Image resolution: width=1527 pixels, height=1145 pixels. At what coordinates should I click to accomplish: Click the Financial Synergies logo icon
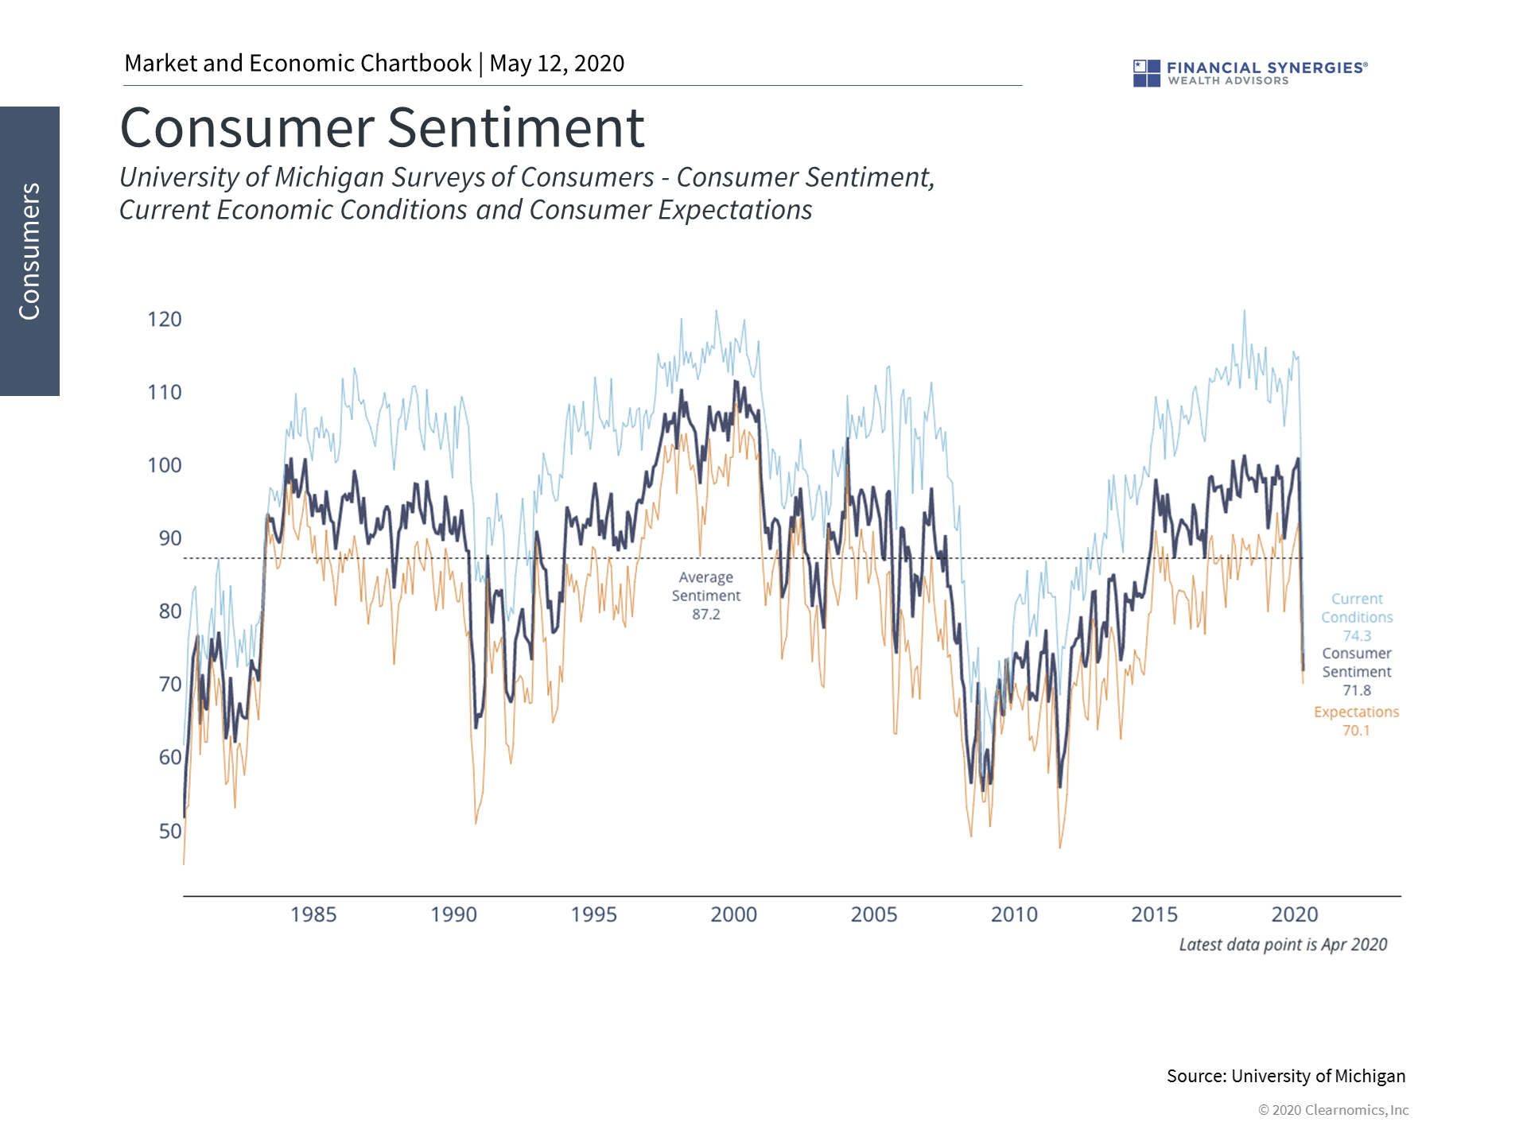click(1146, 73)
